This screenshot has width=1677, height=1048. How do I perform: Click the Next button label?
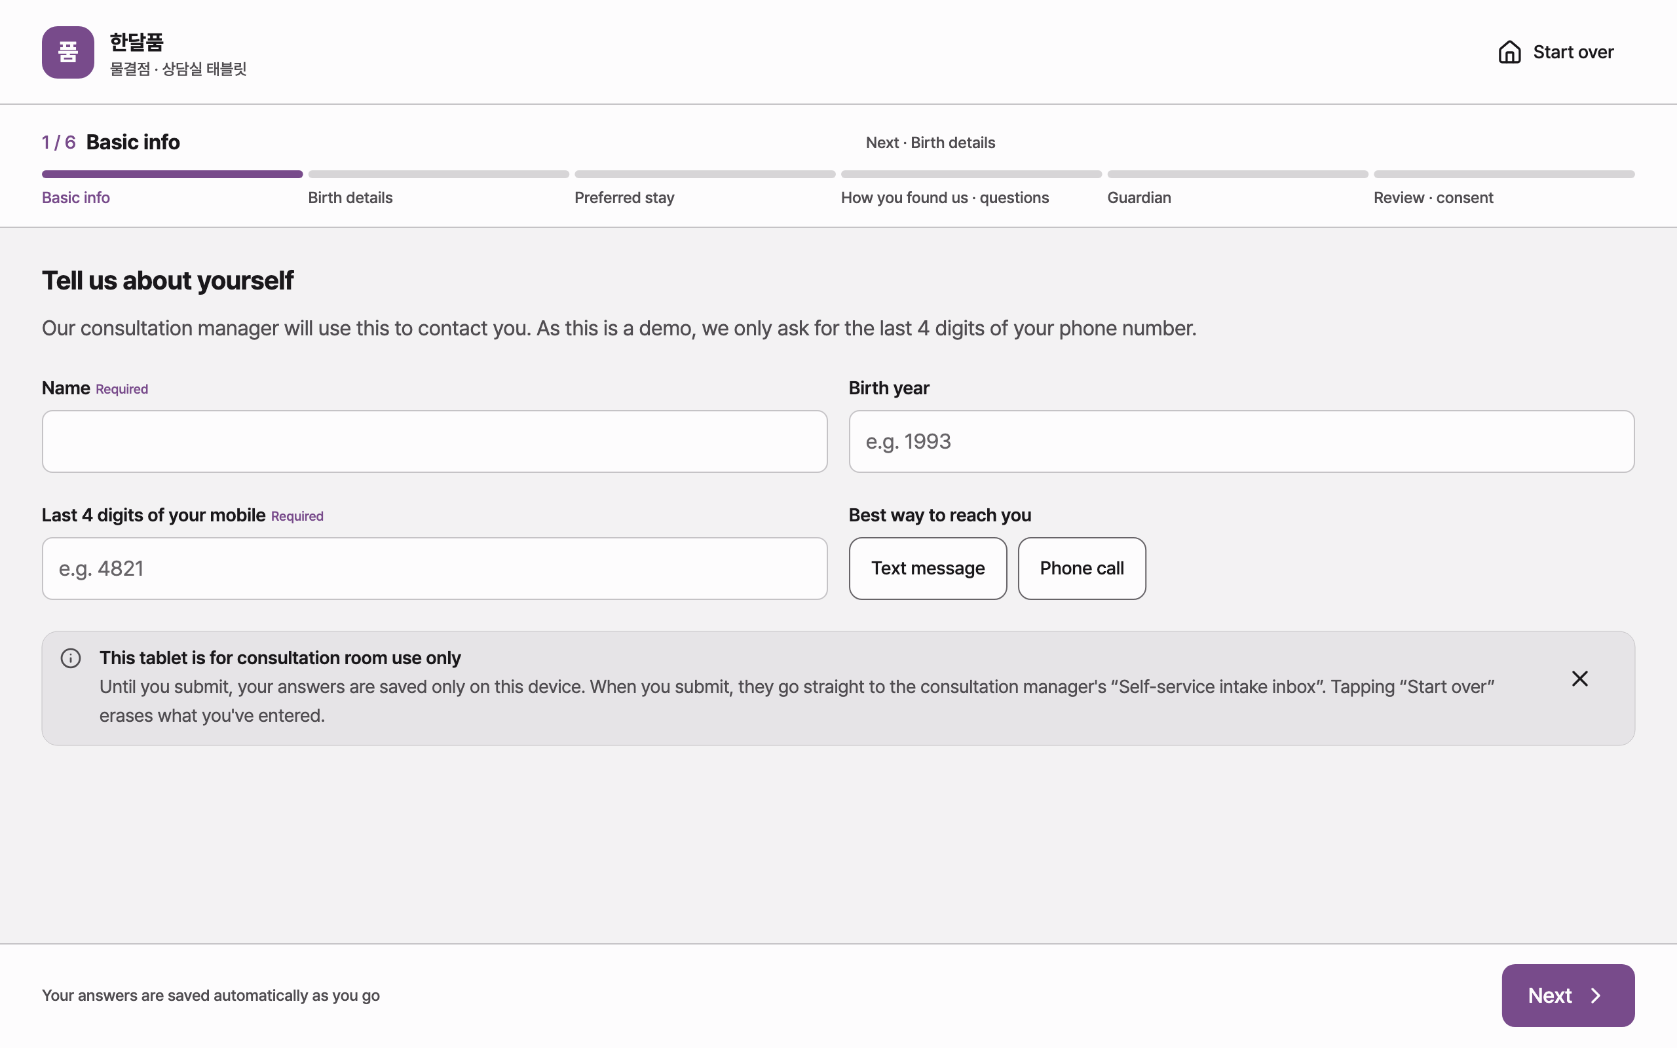coord(1549,996)
